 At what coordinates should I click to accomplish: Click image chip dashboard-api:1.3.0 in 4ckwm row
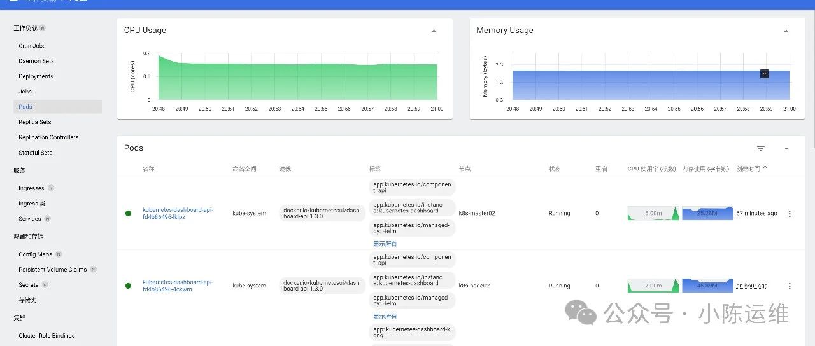click(322, 286)
